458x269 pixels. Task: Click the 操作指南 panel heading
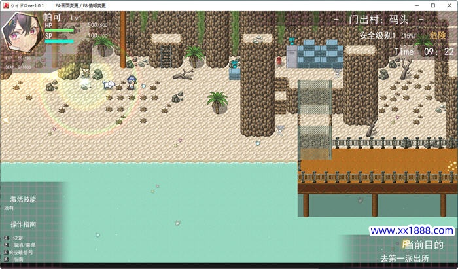click(23, 224)
